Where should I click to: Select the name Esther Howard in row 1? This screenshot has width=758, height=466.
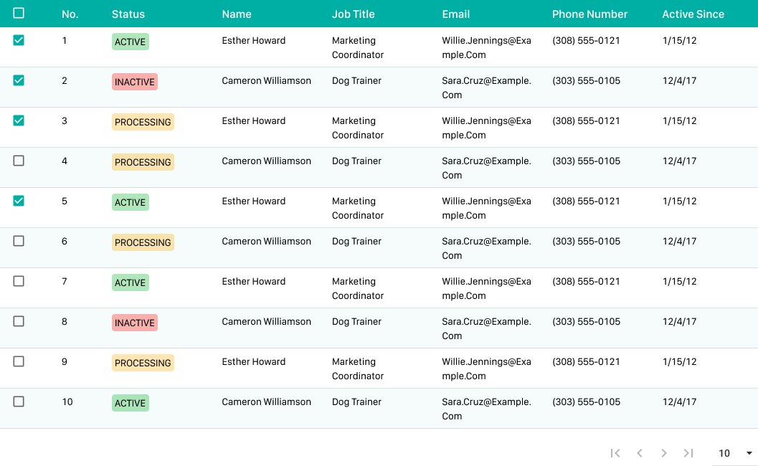pos(254,41)
